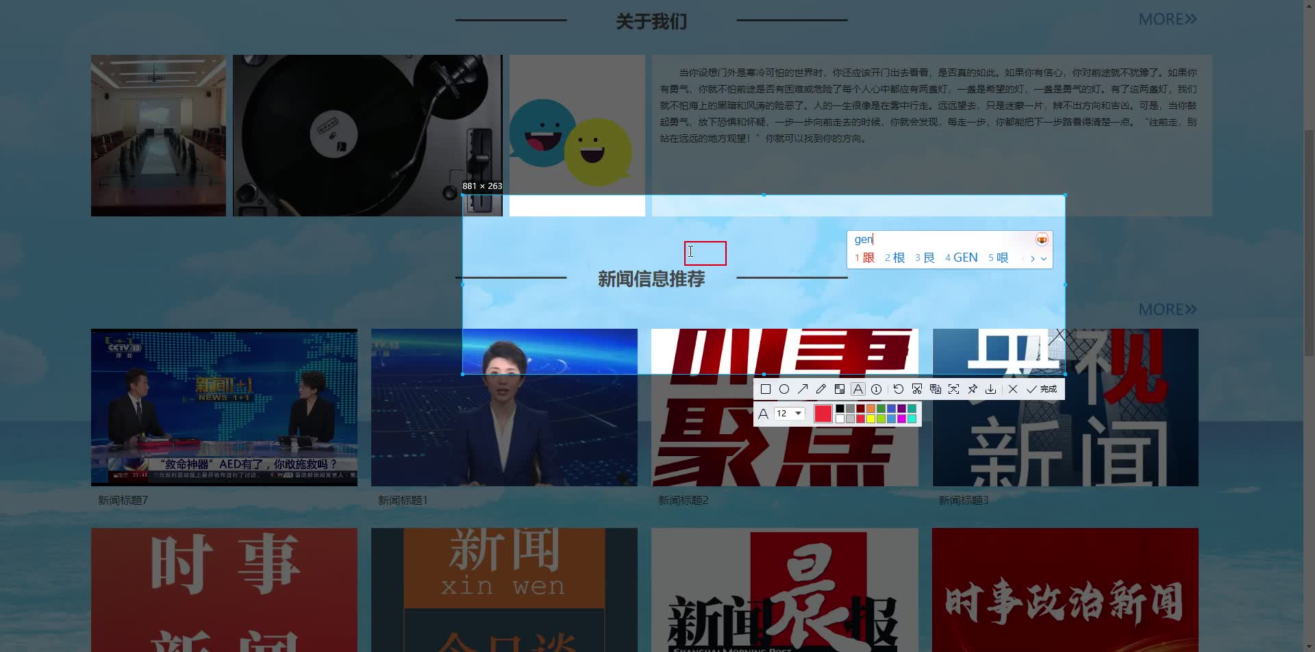Undo the last annotation
The height and width of the screenshot is (652, 1315).
pos(899,389)
